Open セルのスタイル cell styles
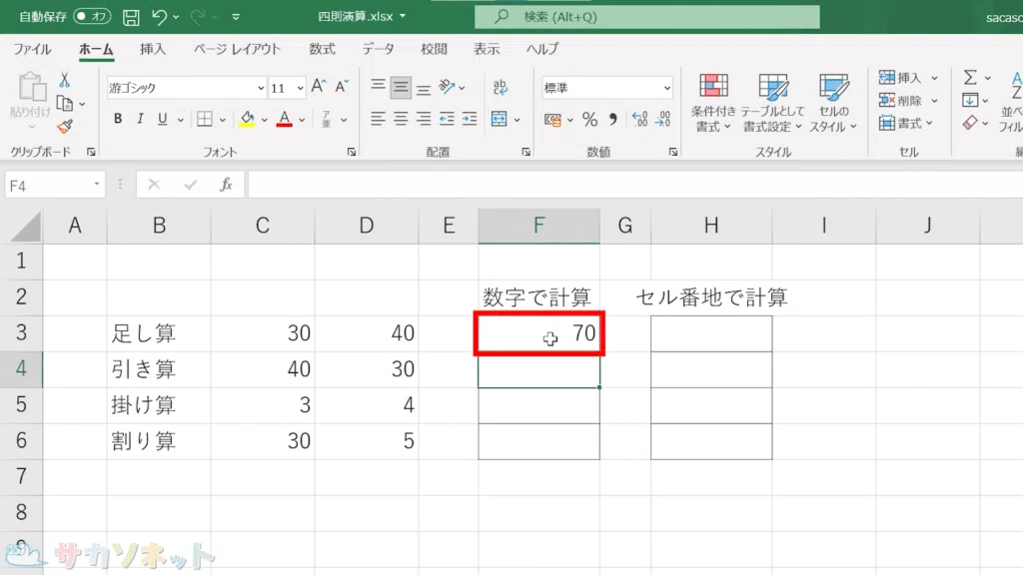 [x=833, y=103]
